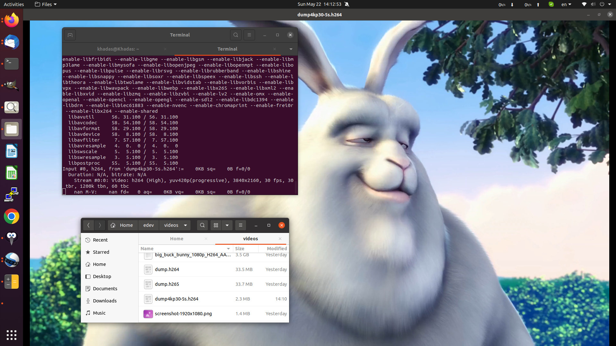Go to edev in the path bar
The image size is (616, 346).
pyautogui.click(x=149, y=225)
